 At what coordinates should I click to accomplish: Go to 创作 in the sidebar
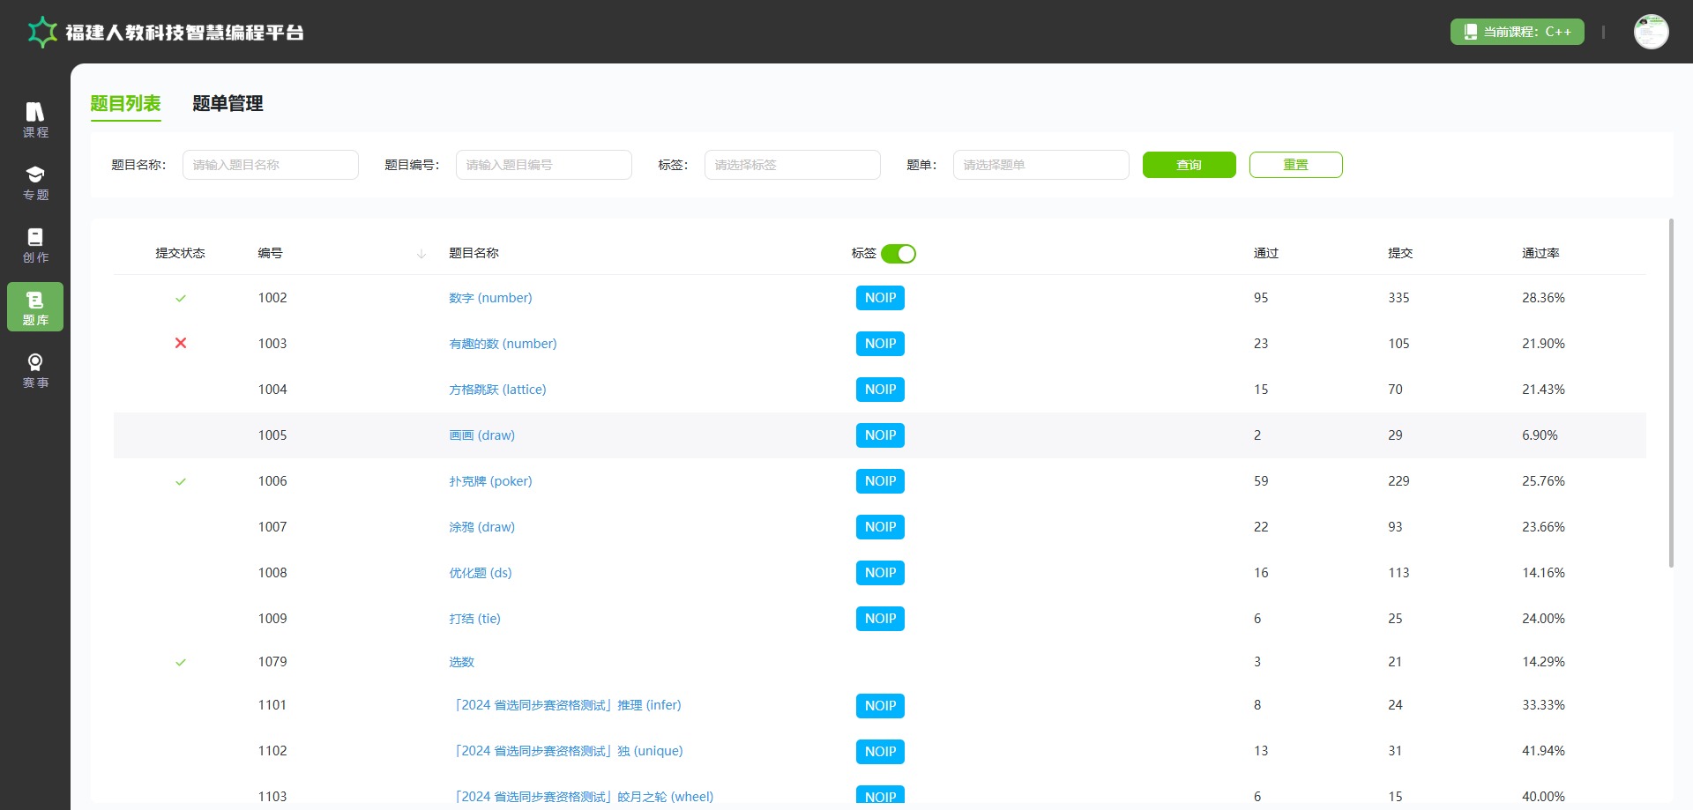click(x=35, y=245)
